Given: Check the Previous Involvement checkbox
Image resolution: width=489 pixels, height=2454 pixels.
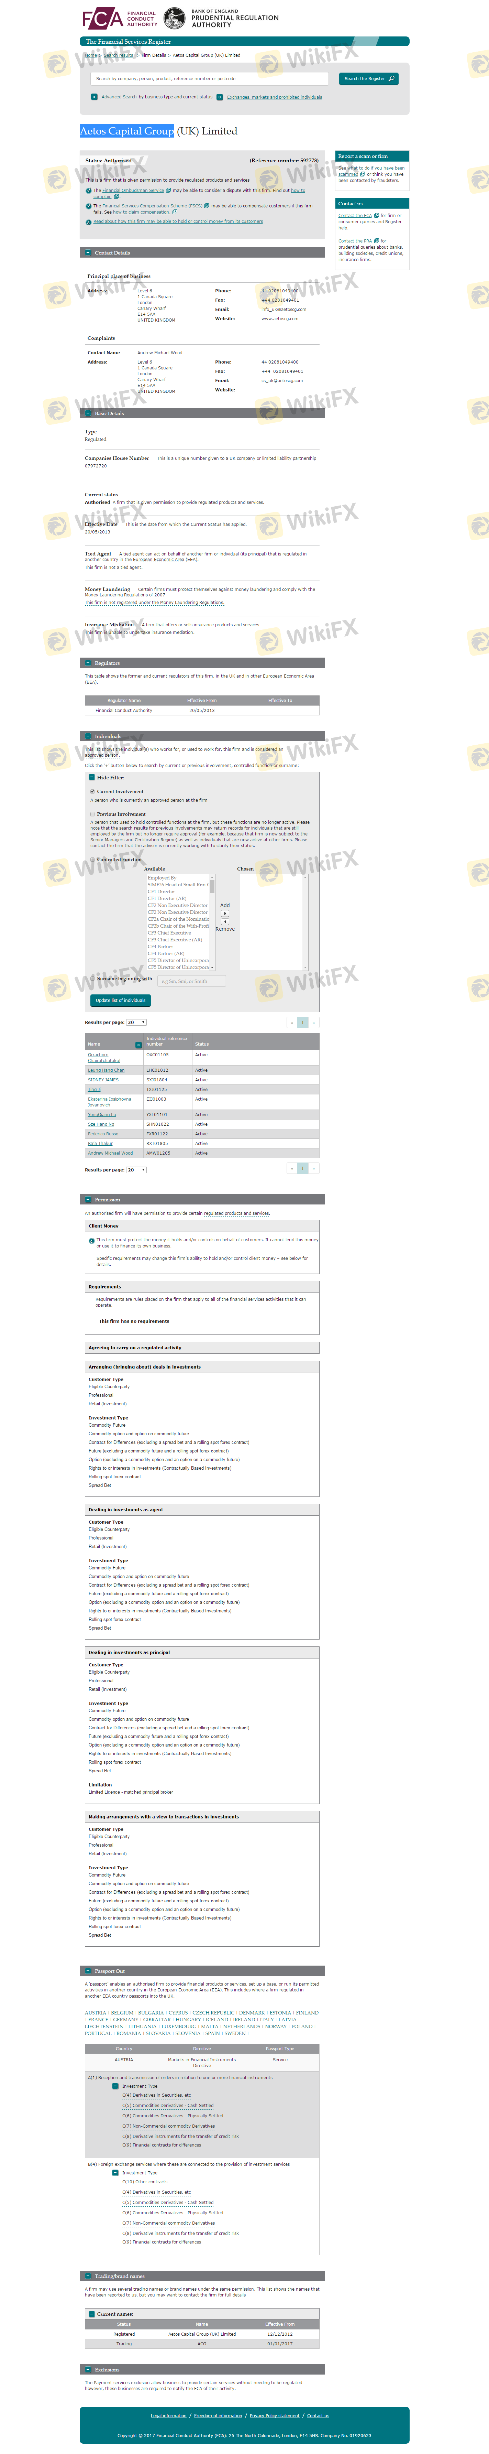Looking at the screenshot, I should pyautogui.click(x=92, y=814).
